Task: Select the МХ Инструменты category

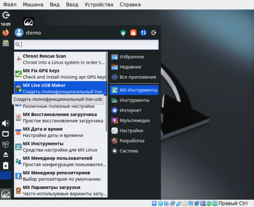Action: [134, 90]
